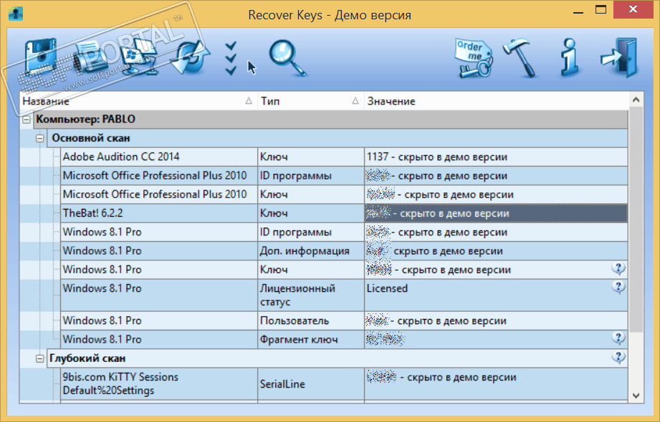Screen dimensions: 660x422
Task: Click the triple checkmarks toolbar icon
Action: [231, 59]
